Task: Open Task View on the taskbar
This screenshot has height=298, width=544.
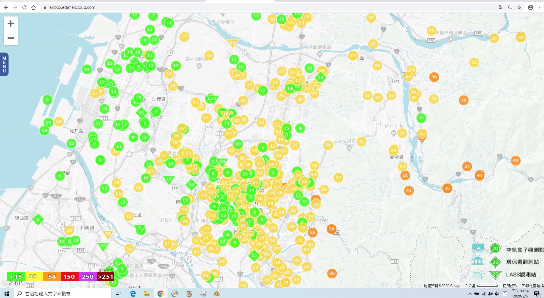Action: point(118,293)
